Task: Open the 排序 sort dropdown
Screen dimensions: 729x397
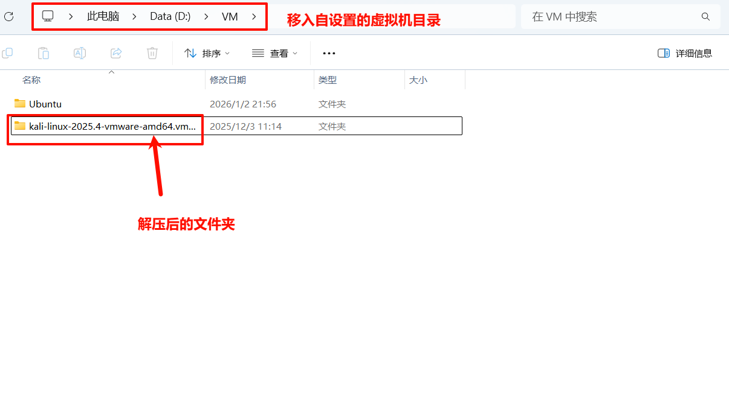Action: tap(207, 53)
